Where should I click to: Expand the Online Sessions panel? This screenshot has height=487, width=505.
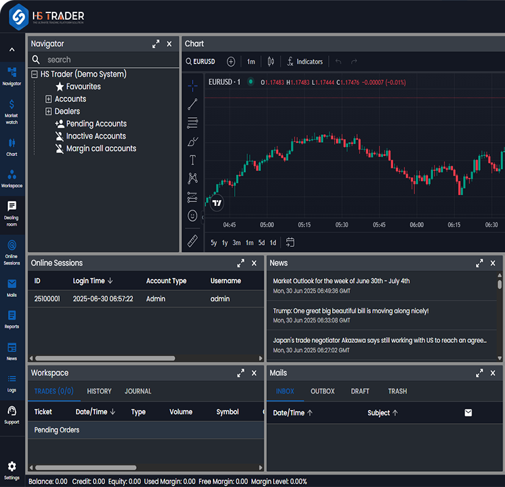[x=241, y=263]
